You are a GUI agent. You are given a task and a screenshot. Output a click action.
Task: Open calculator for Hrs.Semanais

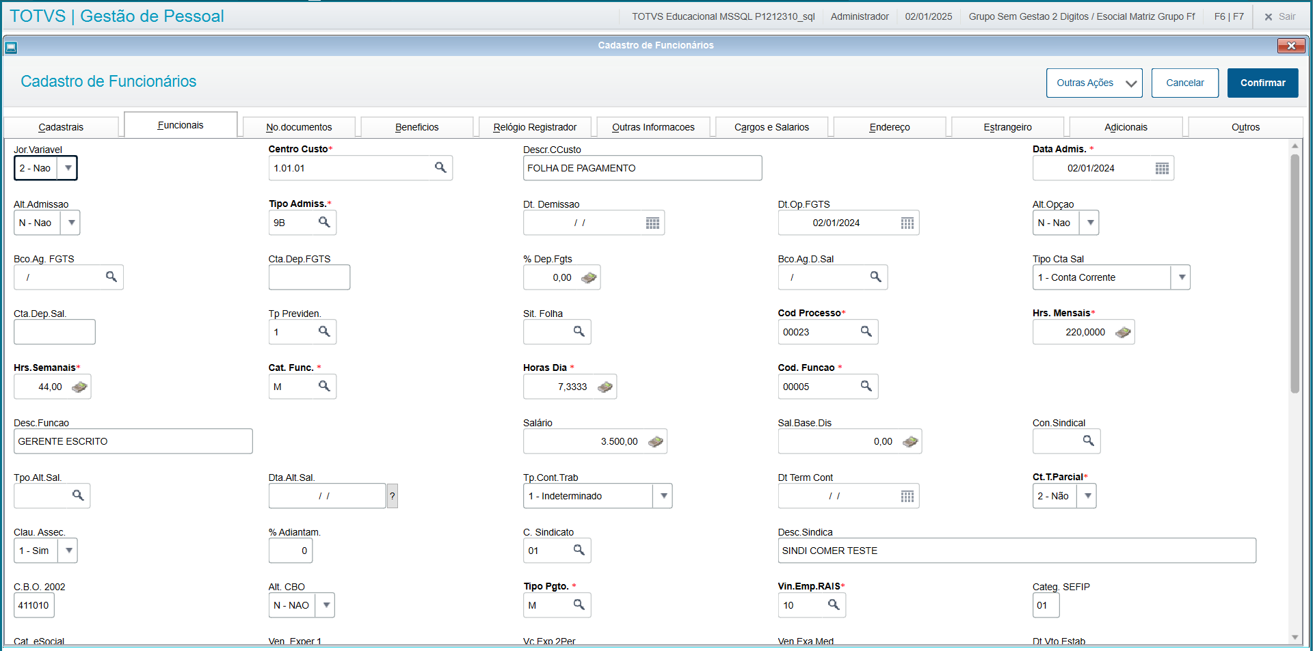pos(79,387)
